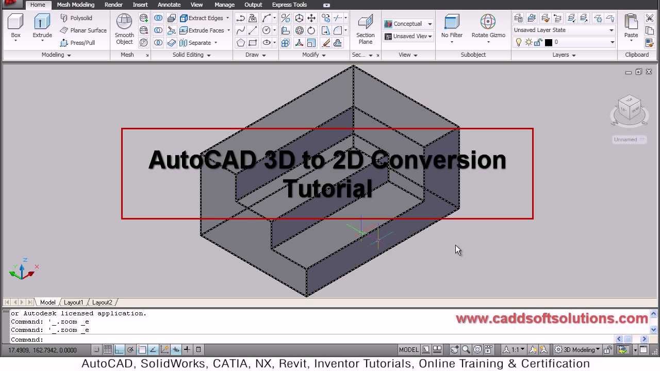
Task: Click the MODEL status bar button
Action: [409, 350]
